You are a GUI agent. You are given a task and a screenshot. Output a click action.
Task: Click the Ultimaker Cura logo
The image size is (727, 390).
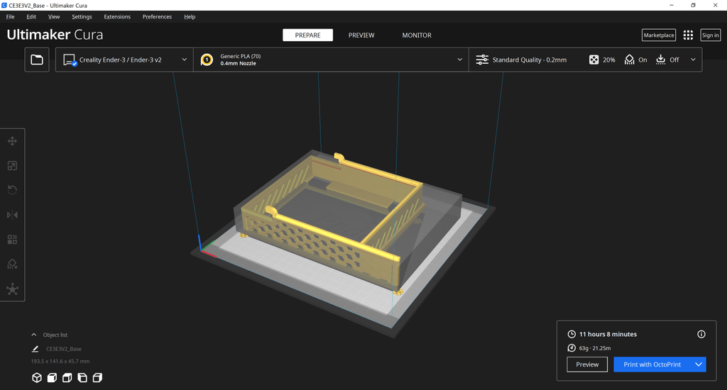[55, 35]
